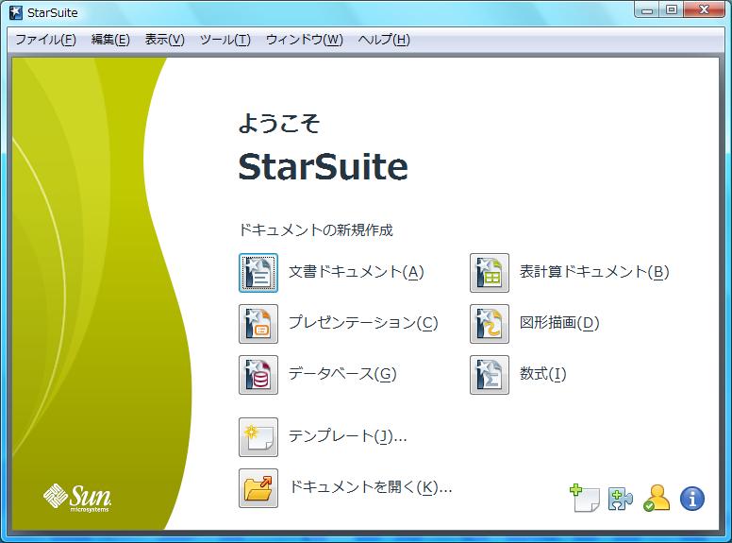Click the ドキュメントを開く(K) folder icon
732x543 pixels.
(x=258, y=488)
